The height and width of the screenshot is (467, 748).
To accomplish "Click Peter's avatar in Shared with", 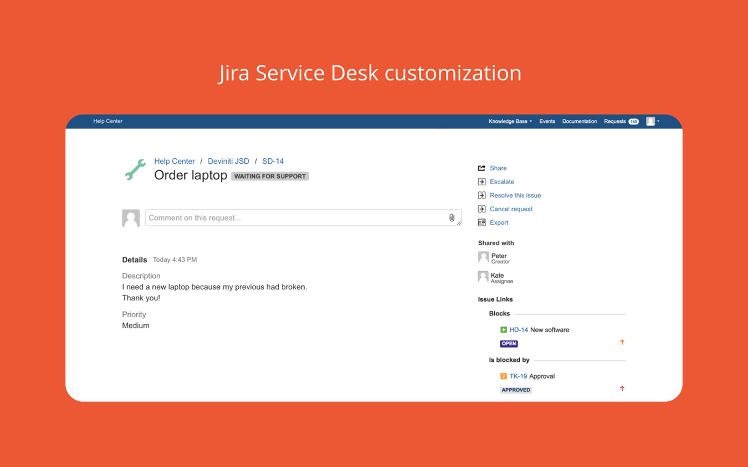I will pyautogui.click(x=483, y=257).
